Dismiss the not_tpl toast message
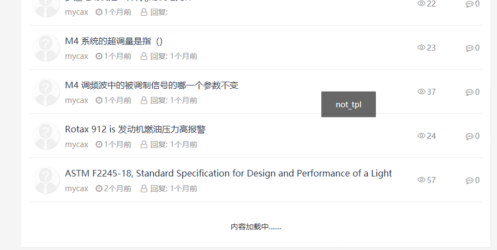The height and width of the screenshot is (250, 497). [348, 104]
